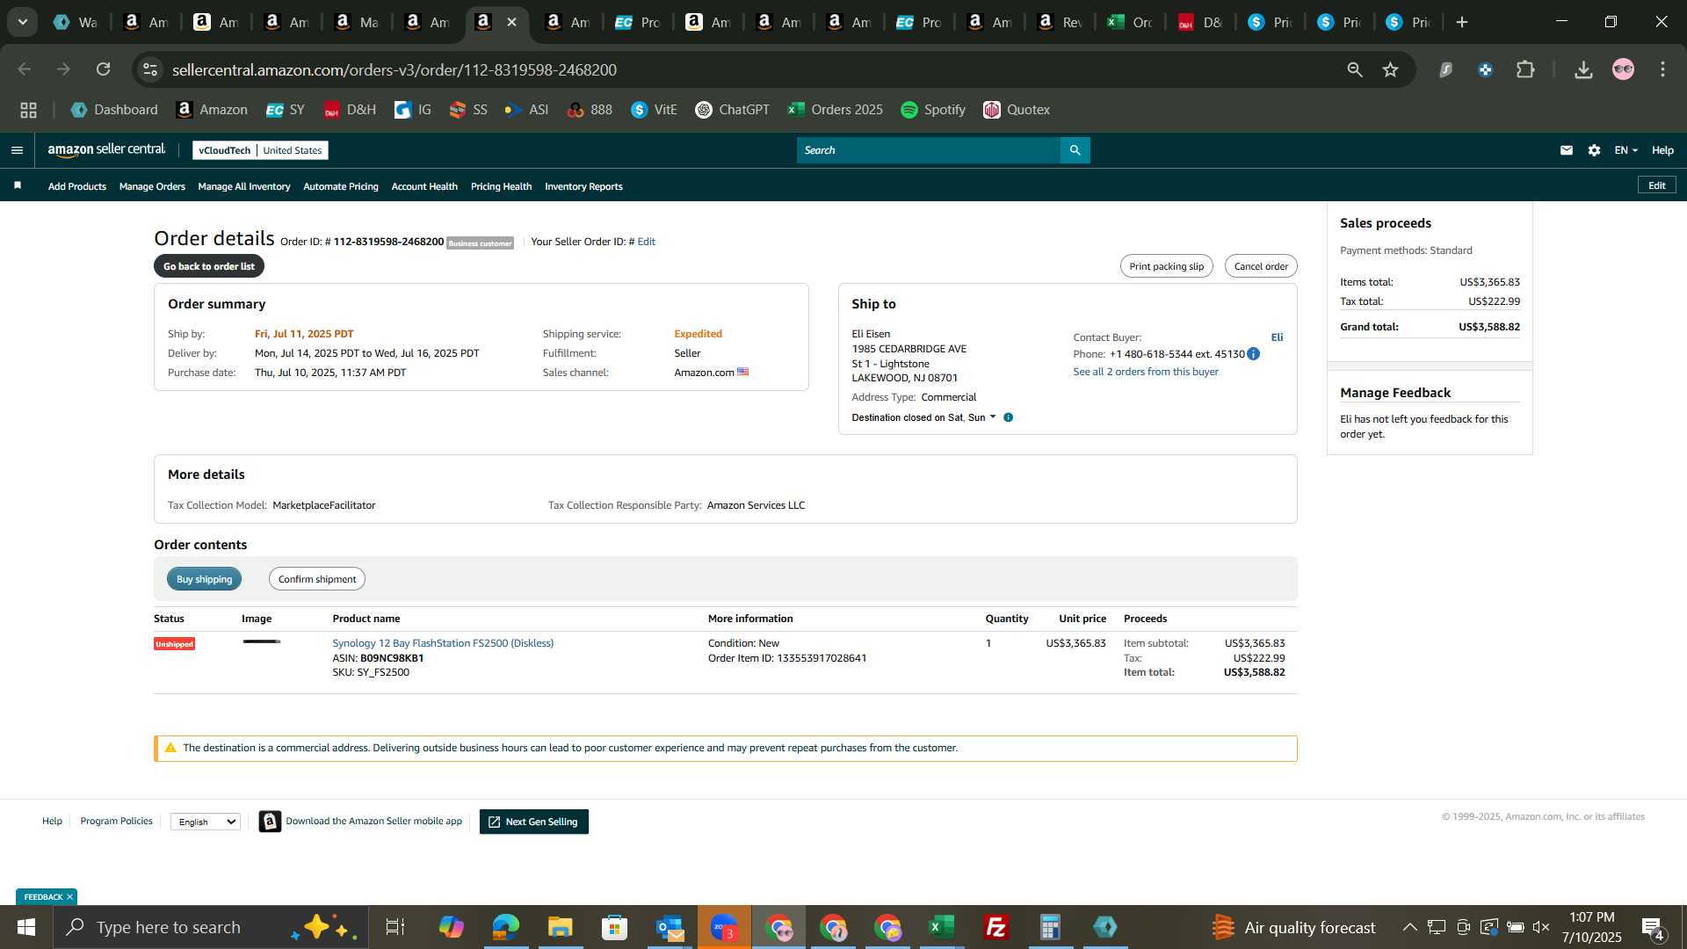
Task: Switch to the Orders Excel browser tab
Action: (1130, 22)
